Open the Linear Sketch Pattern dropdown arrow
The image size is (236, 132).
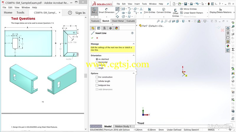[x=207, y=13]
